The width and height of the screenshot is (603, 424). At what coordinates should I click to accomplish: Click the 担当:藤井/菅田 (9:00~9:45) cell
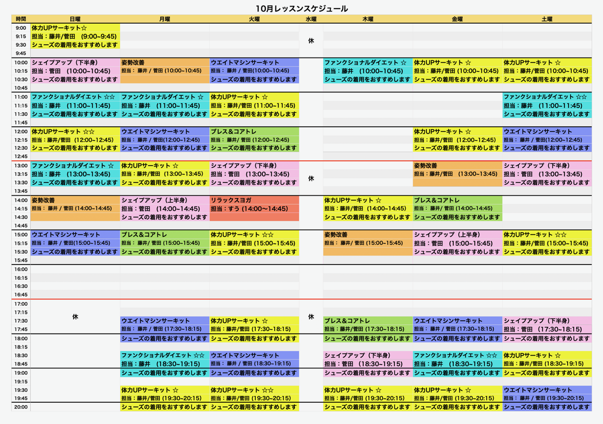(75, 36)
